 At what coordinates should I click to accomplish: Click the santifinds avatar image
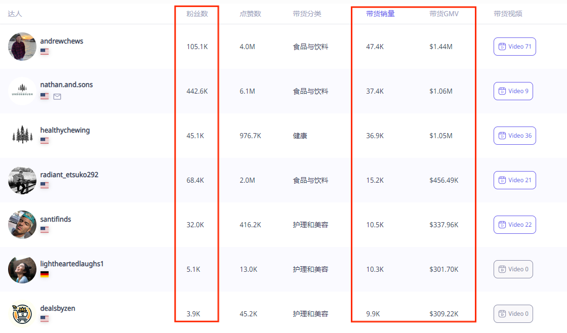[22, 225]
